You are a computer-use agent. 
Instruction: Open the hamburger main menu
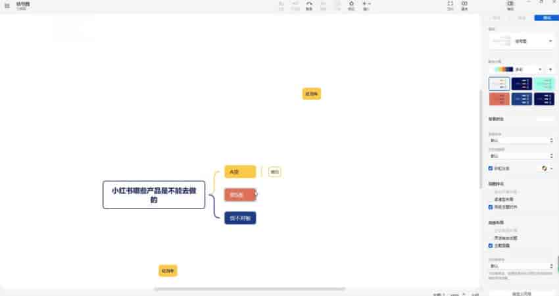point(7,6)
